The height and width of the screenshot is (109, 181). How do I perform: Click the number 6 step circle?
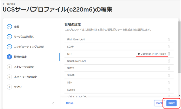point(9,77)
